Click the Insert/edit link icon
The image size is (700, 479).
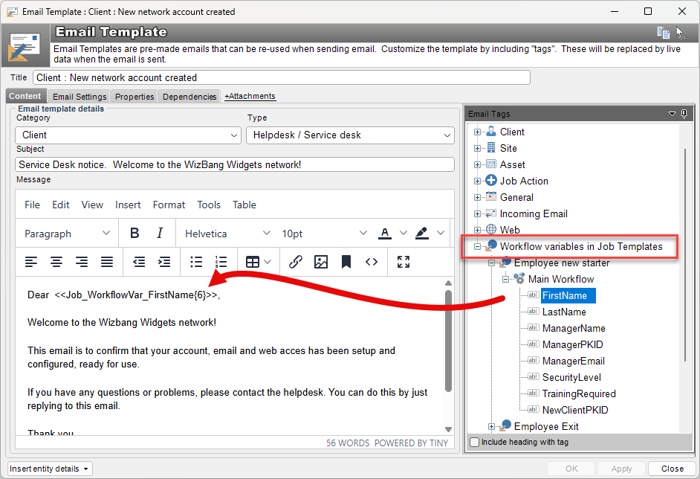(x=295, y=262)
